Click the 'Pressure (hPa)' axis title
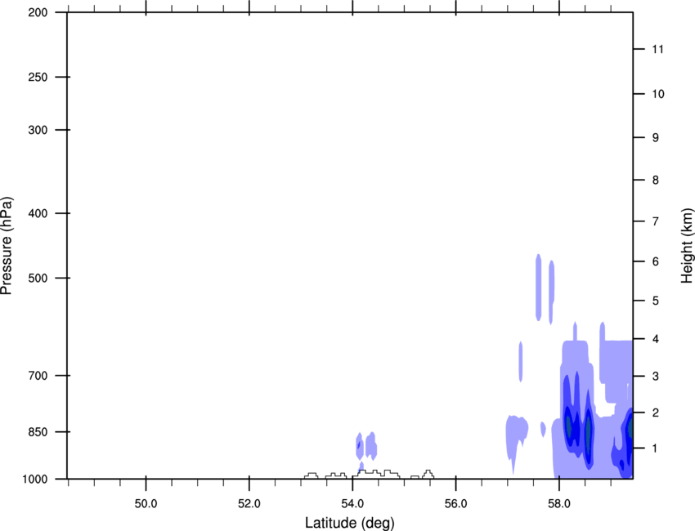695x531 pixels. coord(7,246)
